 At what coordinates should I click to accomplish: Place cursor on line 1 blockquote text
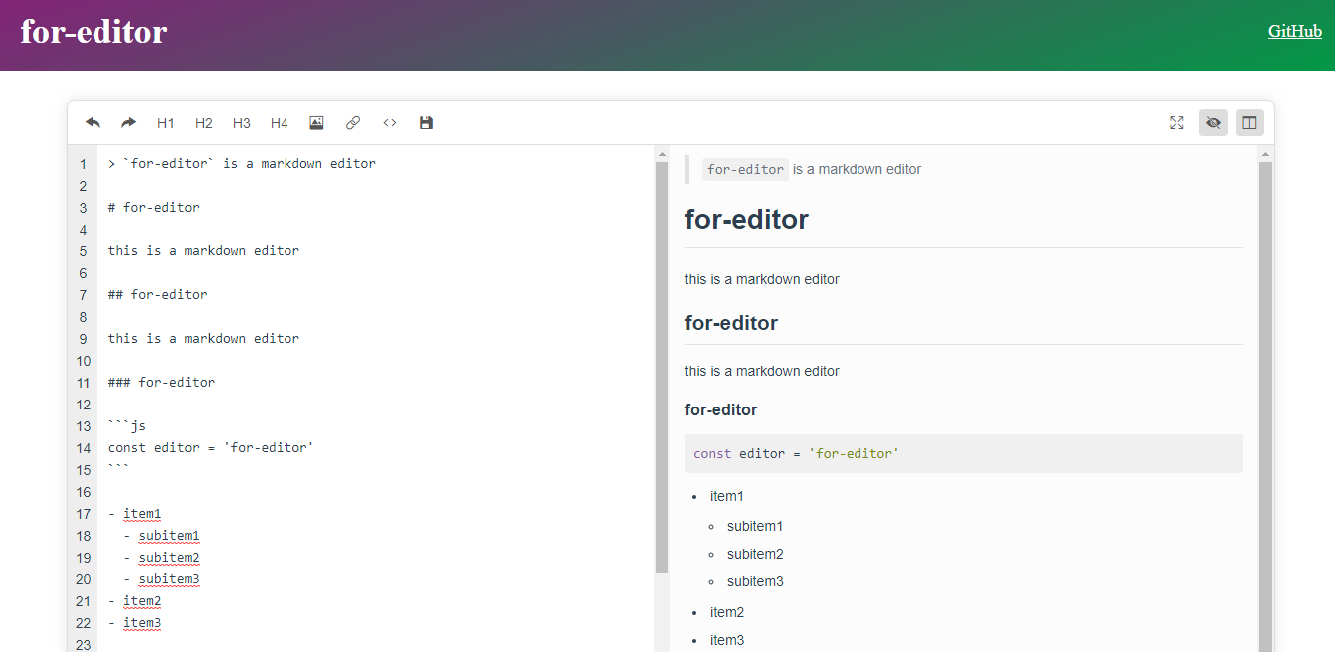tap(242, 164)
